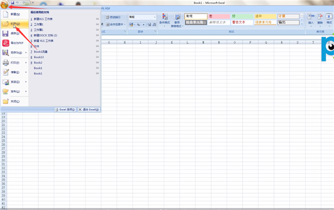
Task: Apply 检查单元格 cell style
Action: point(196,22)
